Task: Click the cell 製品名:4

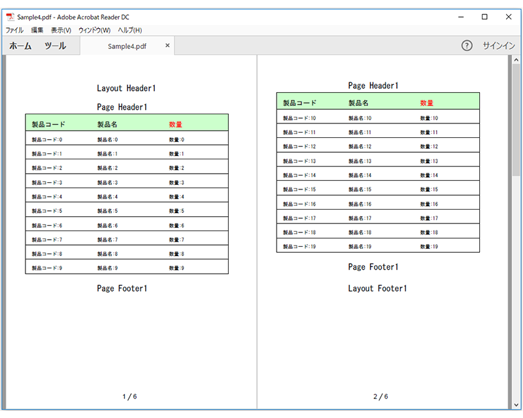Action: 107,197
